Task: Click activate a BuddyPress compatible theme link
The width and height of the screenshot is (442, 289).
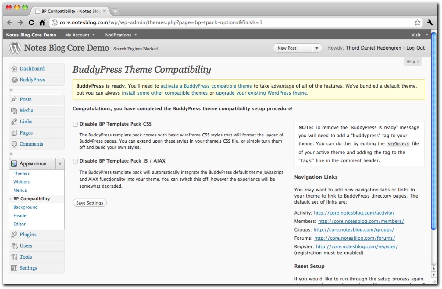Action: (x=206, y=86)
